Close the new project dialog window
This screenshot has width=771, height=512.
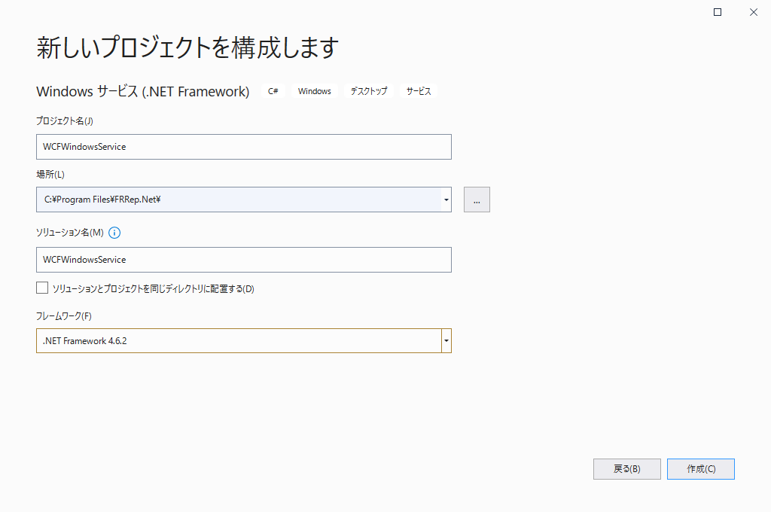coord(753,12)
